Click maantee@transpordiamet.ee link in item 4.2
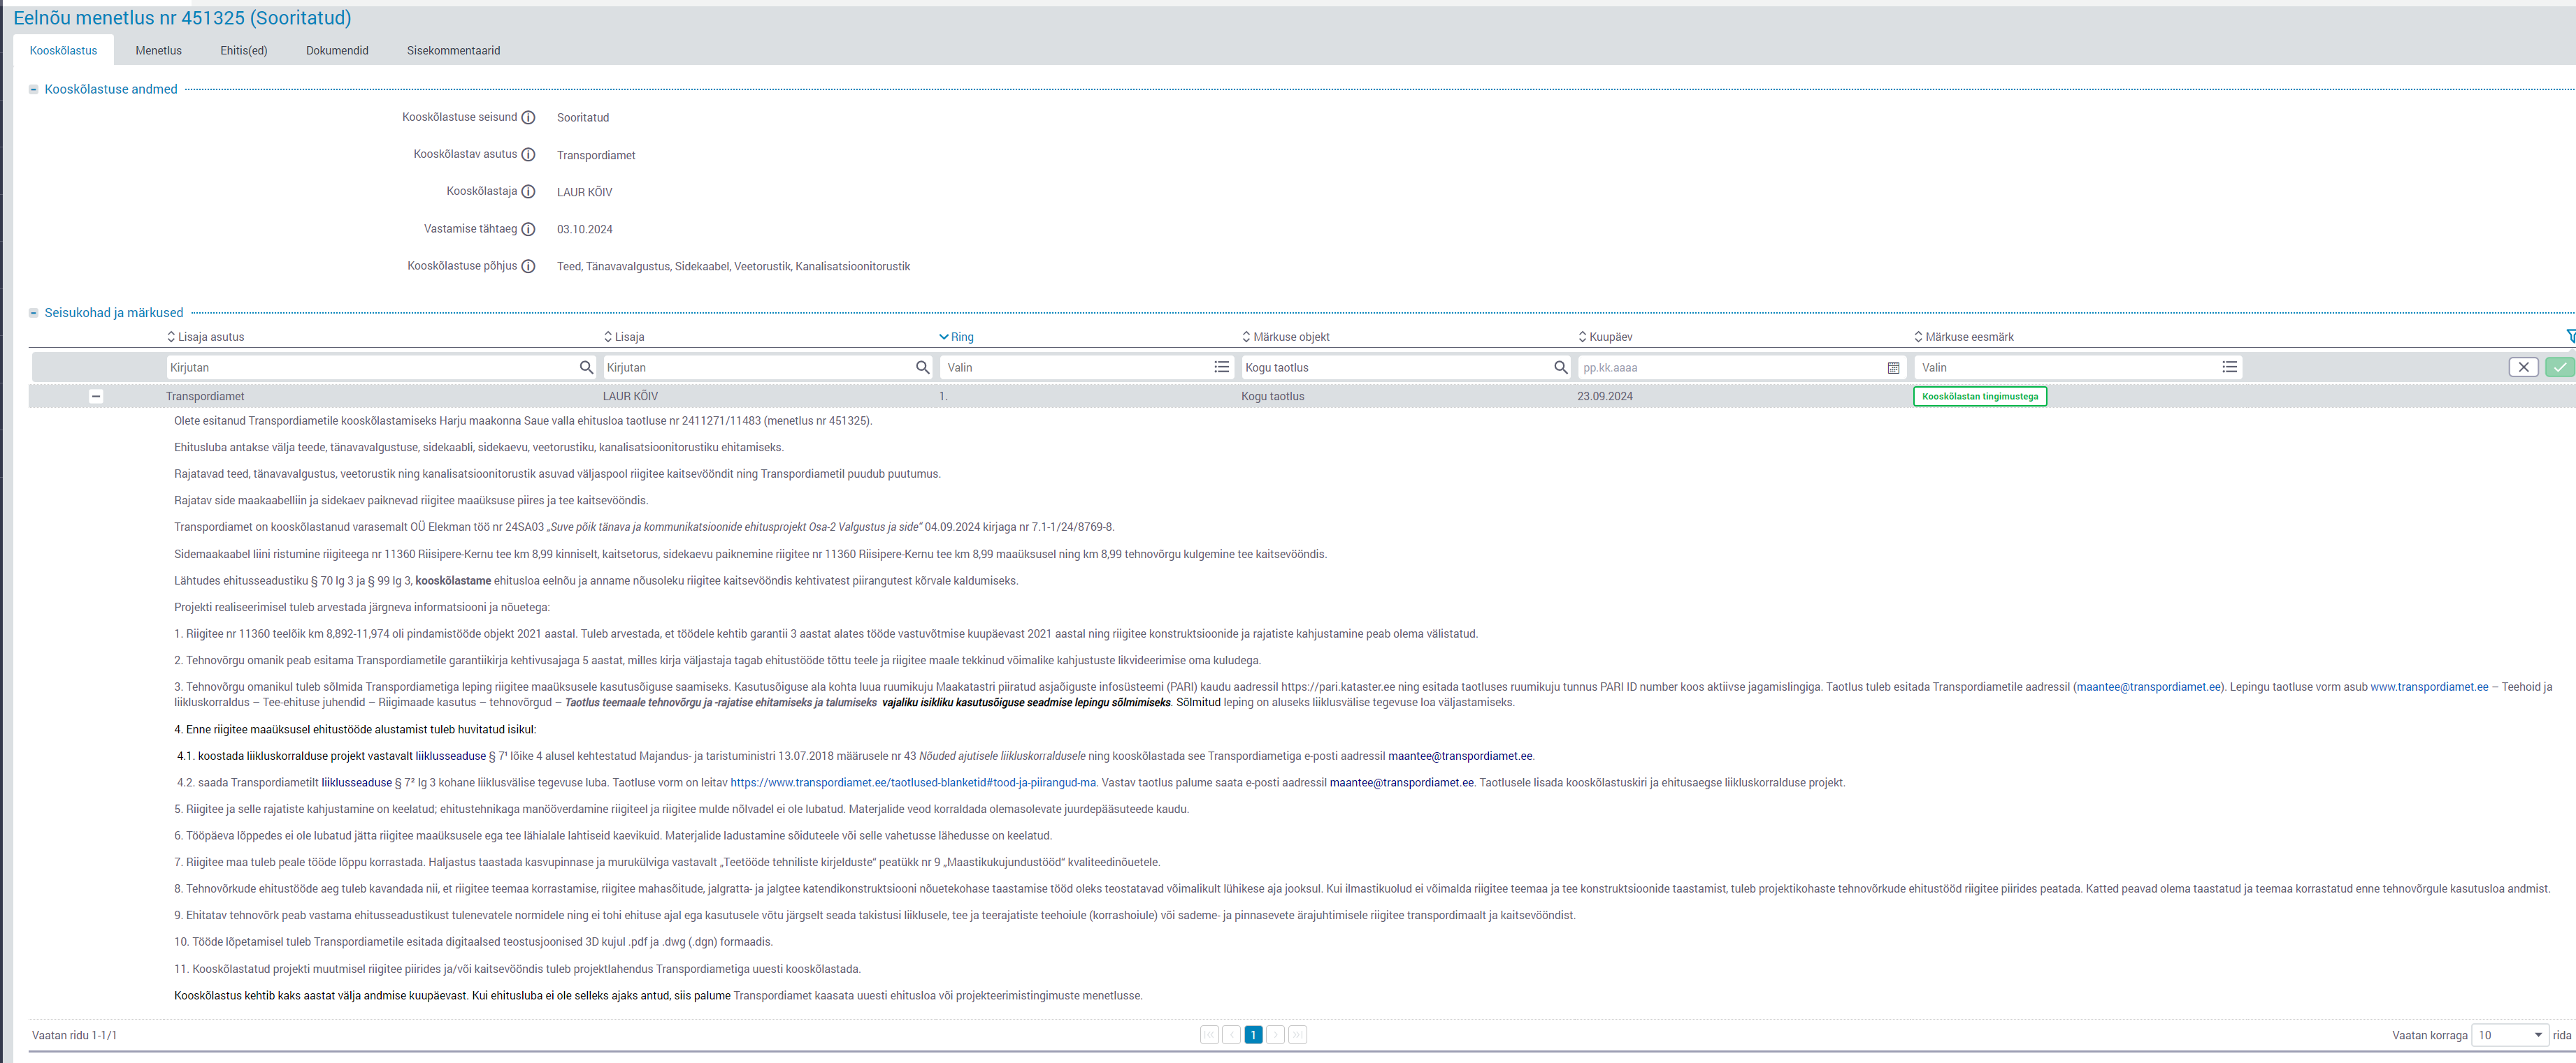The image size is (2576, 1063). click(x=1401, y=783)
